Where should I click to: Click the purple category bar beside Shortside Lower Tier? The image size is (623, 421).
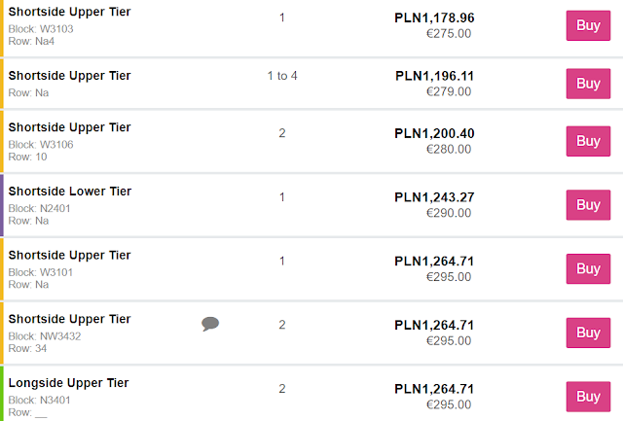point(2,204)
